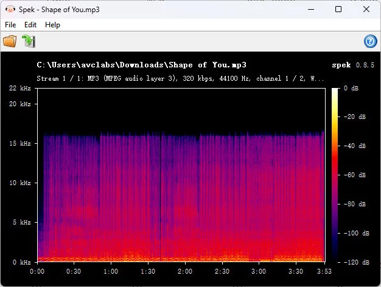Click the 20 kHz frequency label
This screenshot has width=381, height=287.
[20, 104]
